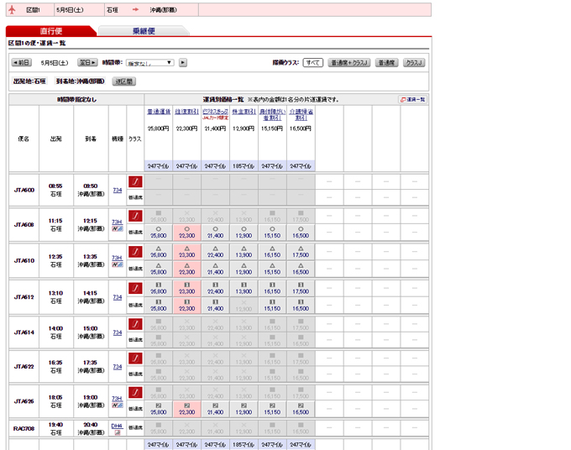Select JTA608 ordinary seat fare 21,400
This screenshot has height=450, width=571.
click(215, 233)
